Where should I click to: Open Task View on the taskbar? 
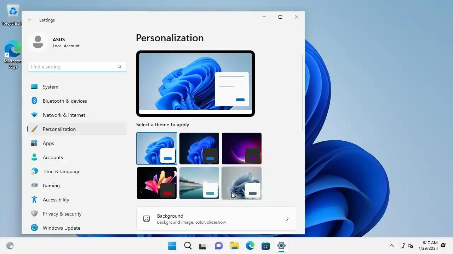(203, 246)
